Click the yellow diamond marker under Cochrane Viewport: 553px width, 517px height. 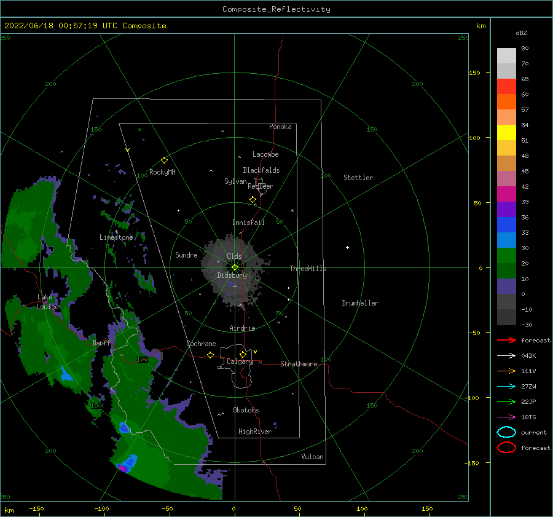click(x=210, y=355)
